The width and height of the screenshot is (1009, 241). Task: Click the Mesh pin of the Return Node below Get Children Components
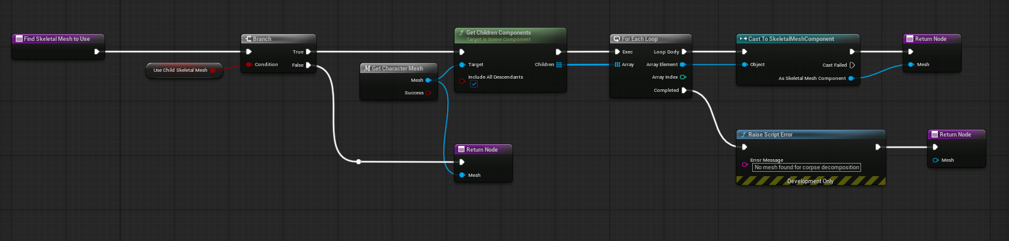462,175
